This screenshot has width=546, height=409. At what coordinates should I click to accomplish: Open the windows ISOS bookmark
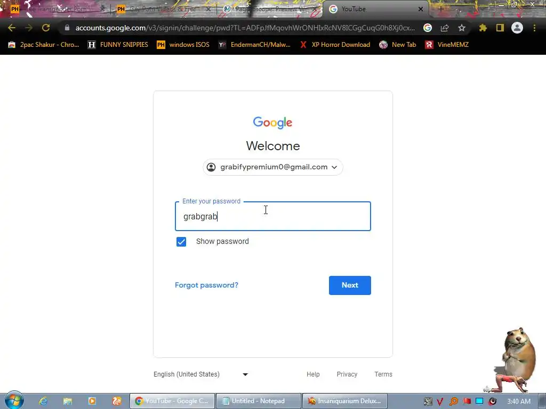[183, 45]
